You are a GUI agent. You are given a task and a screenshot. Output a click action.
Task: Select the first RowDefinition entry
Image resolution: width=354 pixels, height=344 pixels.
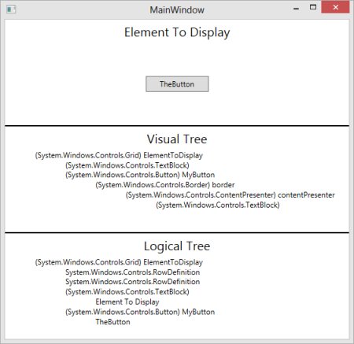(x=133, y=272)
